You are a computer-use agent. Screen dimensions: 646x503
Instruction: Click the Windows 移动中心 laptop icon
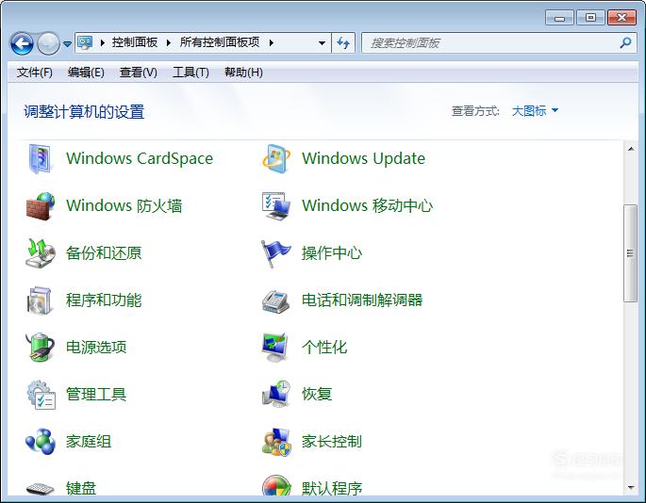[x=276, y=205]
